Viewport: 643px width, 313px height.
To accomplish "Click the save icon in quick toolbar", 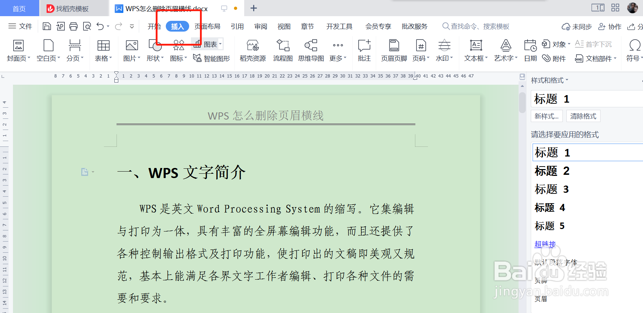I will pos(47,26).
